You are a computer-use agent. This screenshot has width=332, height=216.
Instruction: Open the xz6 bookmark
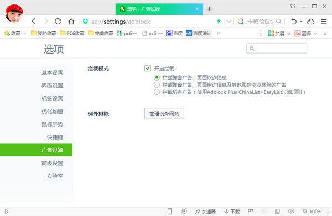pyautogui.click(x=152, y=33)
